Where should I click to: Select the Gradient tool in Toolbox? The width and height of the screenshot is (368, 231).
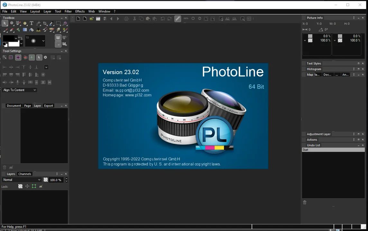[x=25, y=30]
